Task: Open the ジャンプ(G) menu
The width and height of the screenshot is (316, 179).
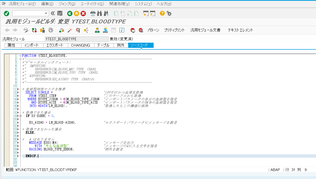Action: click(x=67, y=4)
